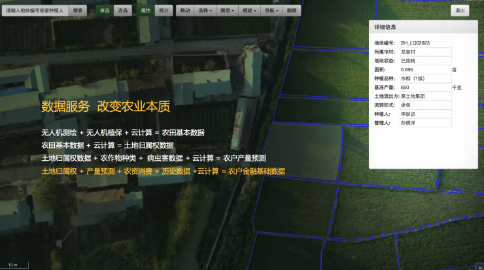Click the 删除 delete button
484x270 pixels.
292,10
